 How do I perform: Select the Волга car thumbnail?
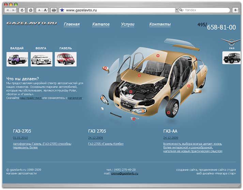(42, 59)
